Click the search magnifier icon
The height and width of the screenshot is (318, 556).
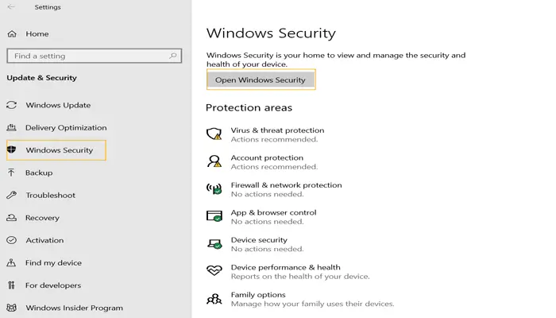click(x=173, y=56)
